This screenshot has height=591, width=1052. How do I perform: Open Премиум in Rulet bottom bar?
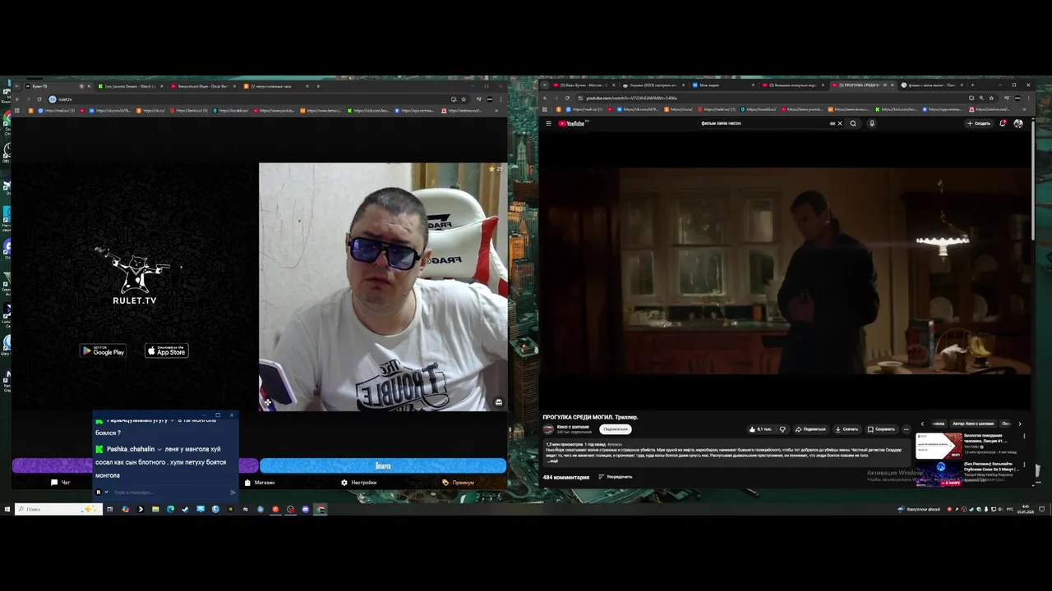459,483
